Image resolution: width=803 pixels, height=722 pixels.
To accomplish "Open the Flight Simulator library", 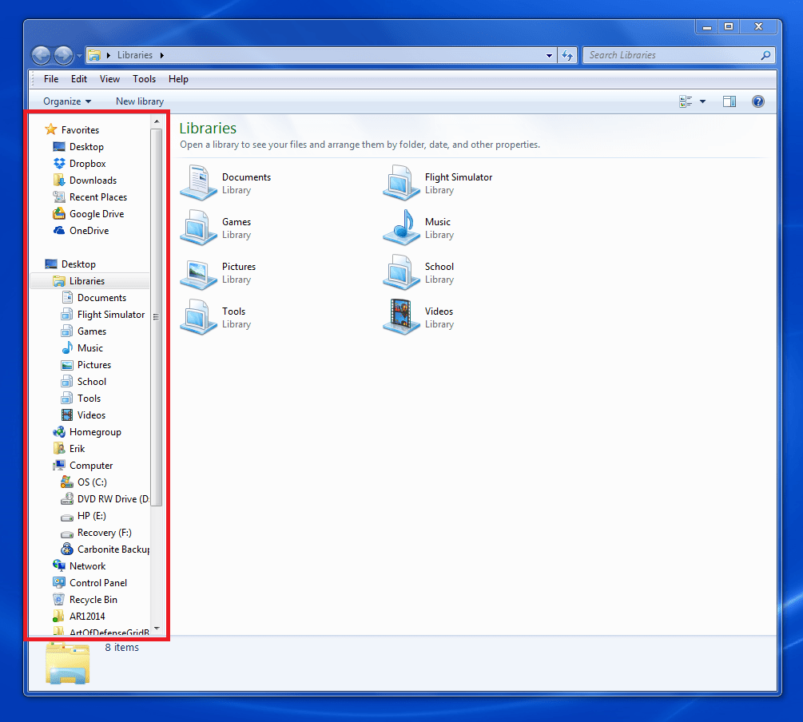I will tap(401, 182).
